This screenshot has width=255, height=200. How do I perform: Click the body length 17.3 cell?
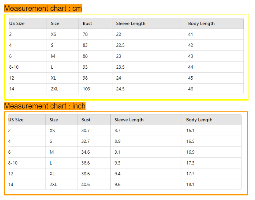[x=190, y=163]
